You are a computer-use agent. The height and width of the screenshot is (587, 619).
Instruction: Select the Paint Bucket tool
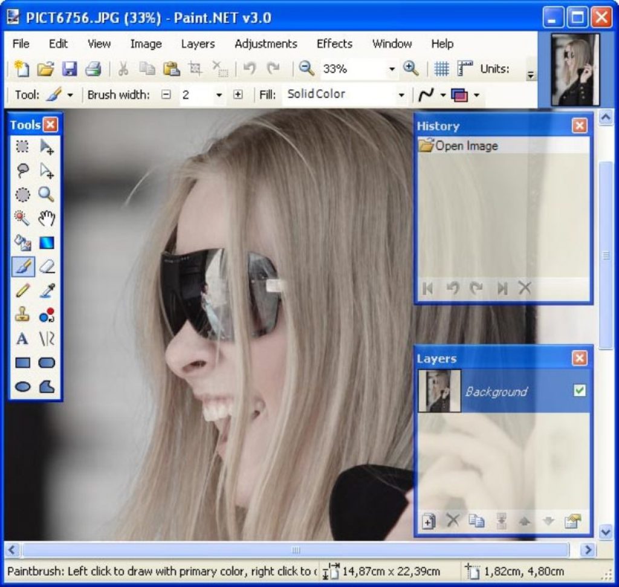[x=22, y=242]
